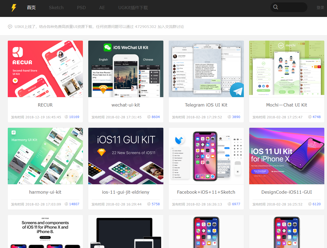The height and width of the screenshot is (248, 327).
Task: Open the AE category
Action: pos(102,8)
